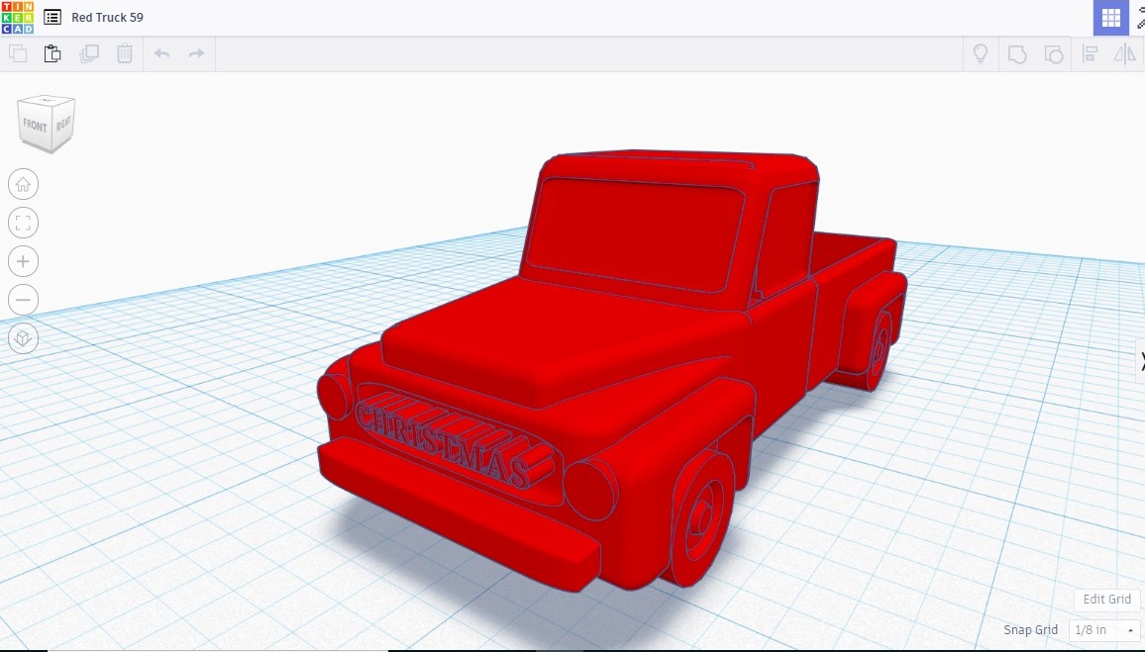The image size is (1145, 652).
Task: Zoom in with plus button
Action: pyautogui.click(x=24, y=261)
